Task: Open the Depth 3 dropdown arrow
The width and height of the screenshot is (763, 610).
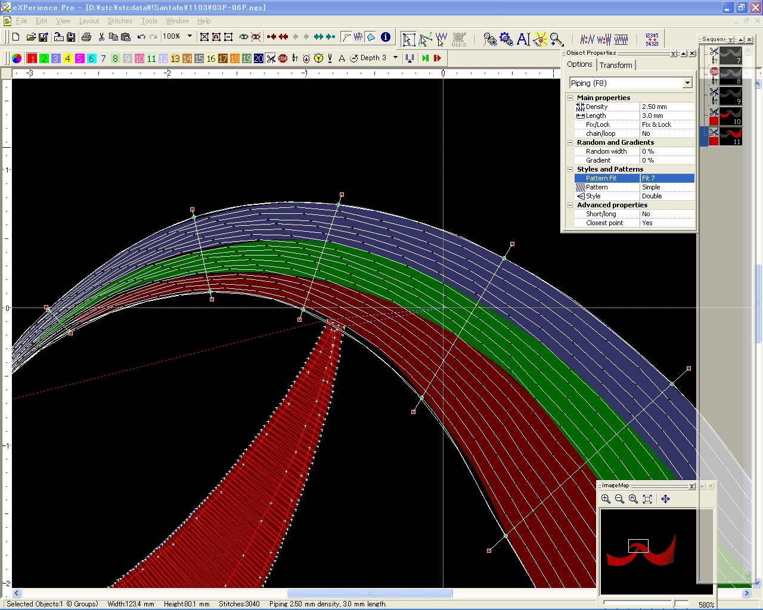Action: [395, 58]
